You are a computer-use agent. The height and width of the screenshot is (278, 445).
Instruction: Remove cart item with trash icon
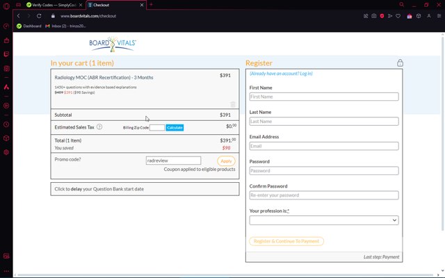(233, 104)
